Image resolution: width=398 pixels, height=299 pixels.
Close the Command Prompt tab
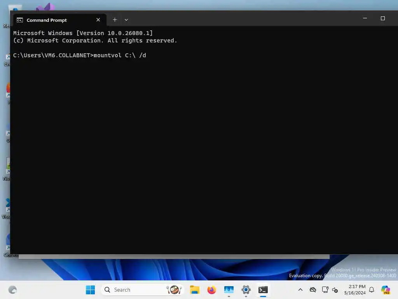click(98, 20)
